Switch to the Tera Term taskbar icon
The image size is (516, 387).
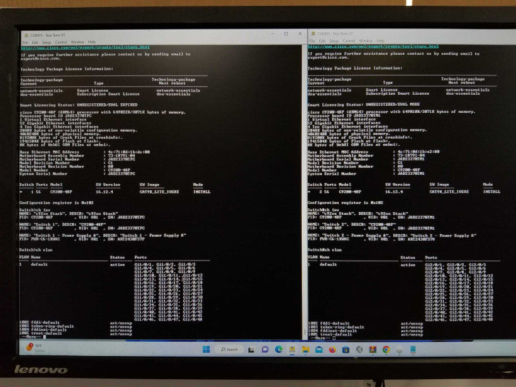coord(292,350)
